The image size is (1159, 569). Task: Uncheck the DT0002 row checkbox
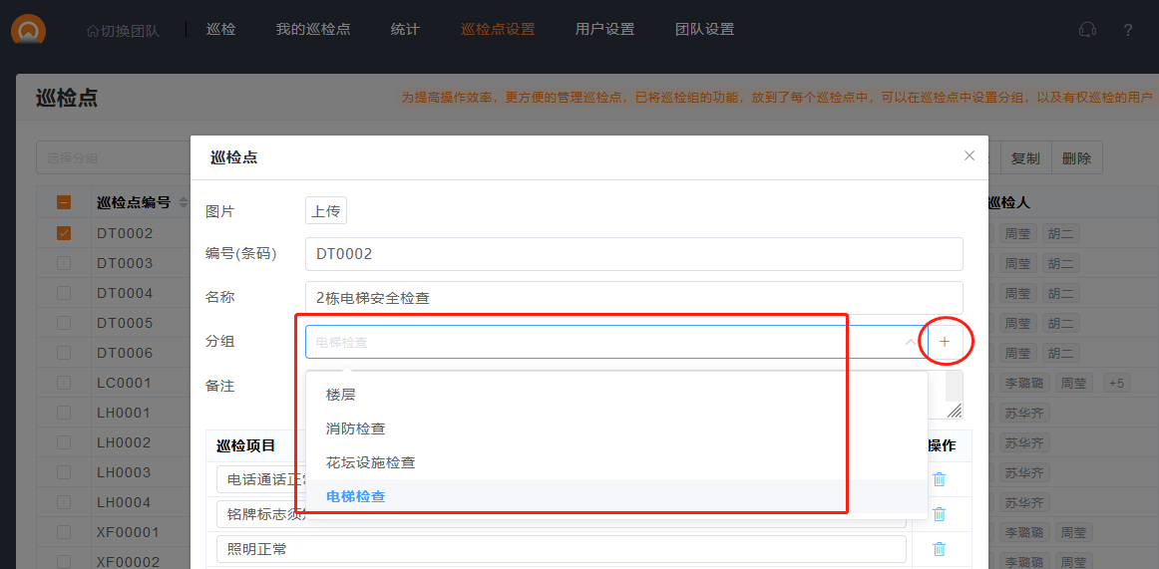point(64,233)
